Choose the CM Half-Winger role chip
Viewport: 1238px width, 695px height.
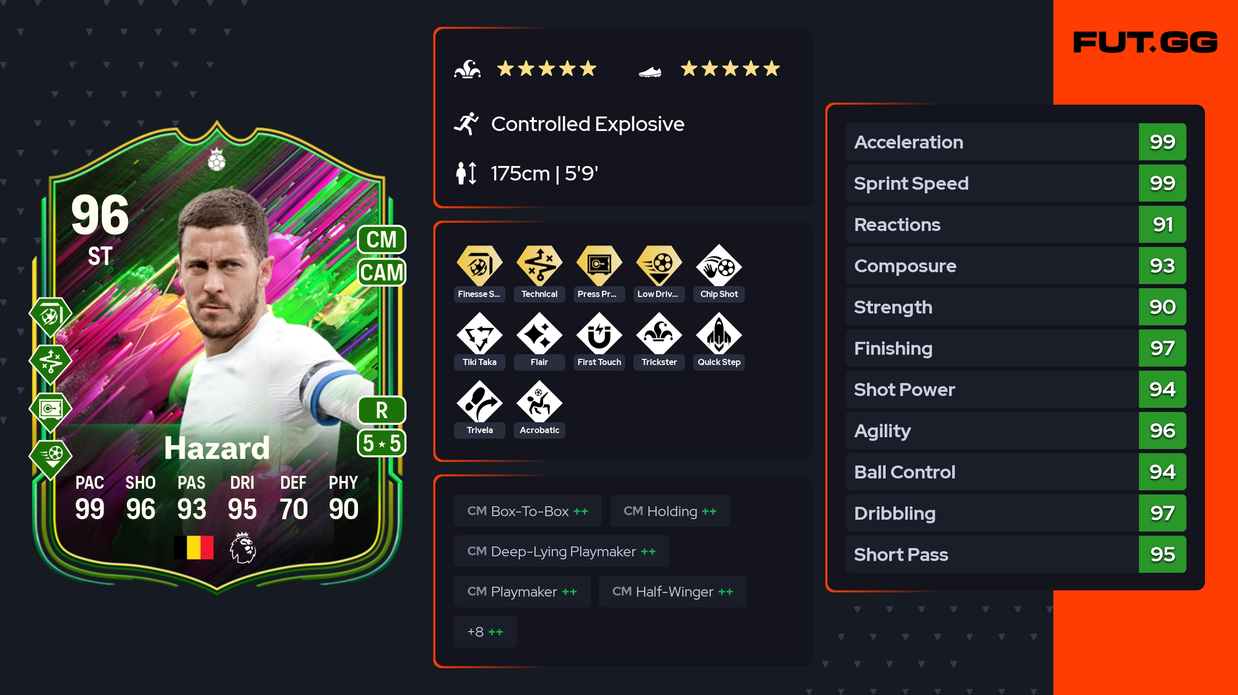[673, 591]
